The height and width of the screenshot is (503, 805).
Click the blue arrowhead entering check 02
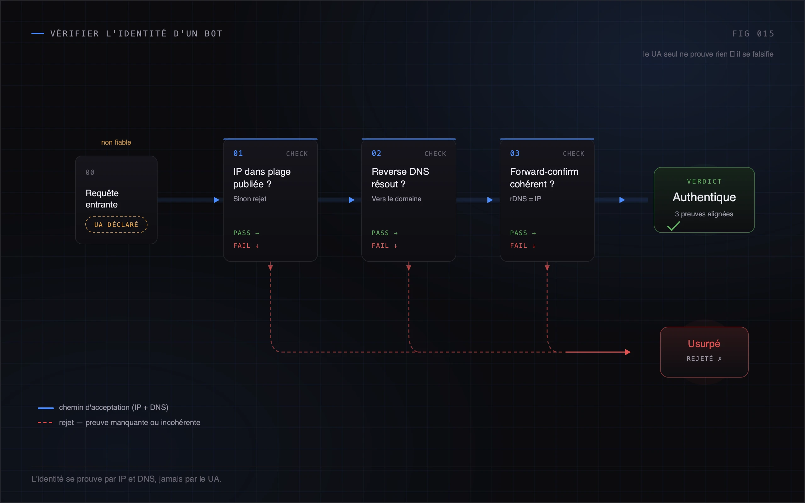point(352,200)
